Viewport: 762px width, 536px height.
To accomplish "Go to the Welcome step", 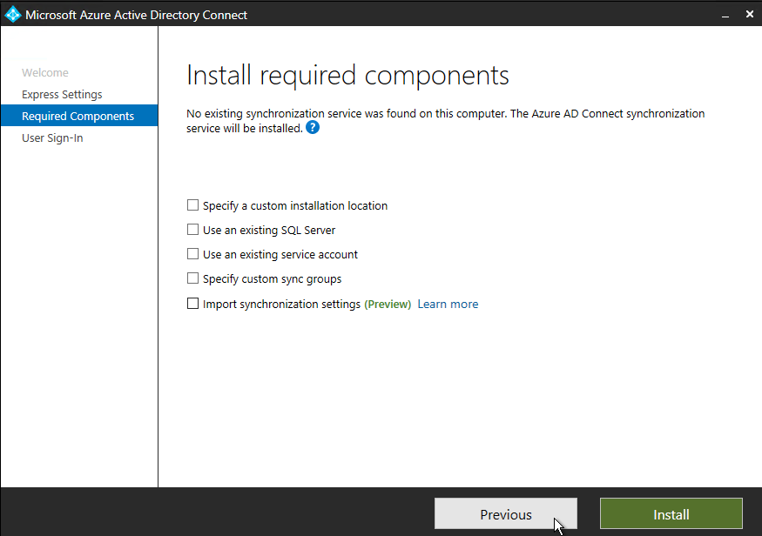I will coord(45,73).
